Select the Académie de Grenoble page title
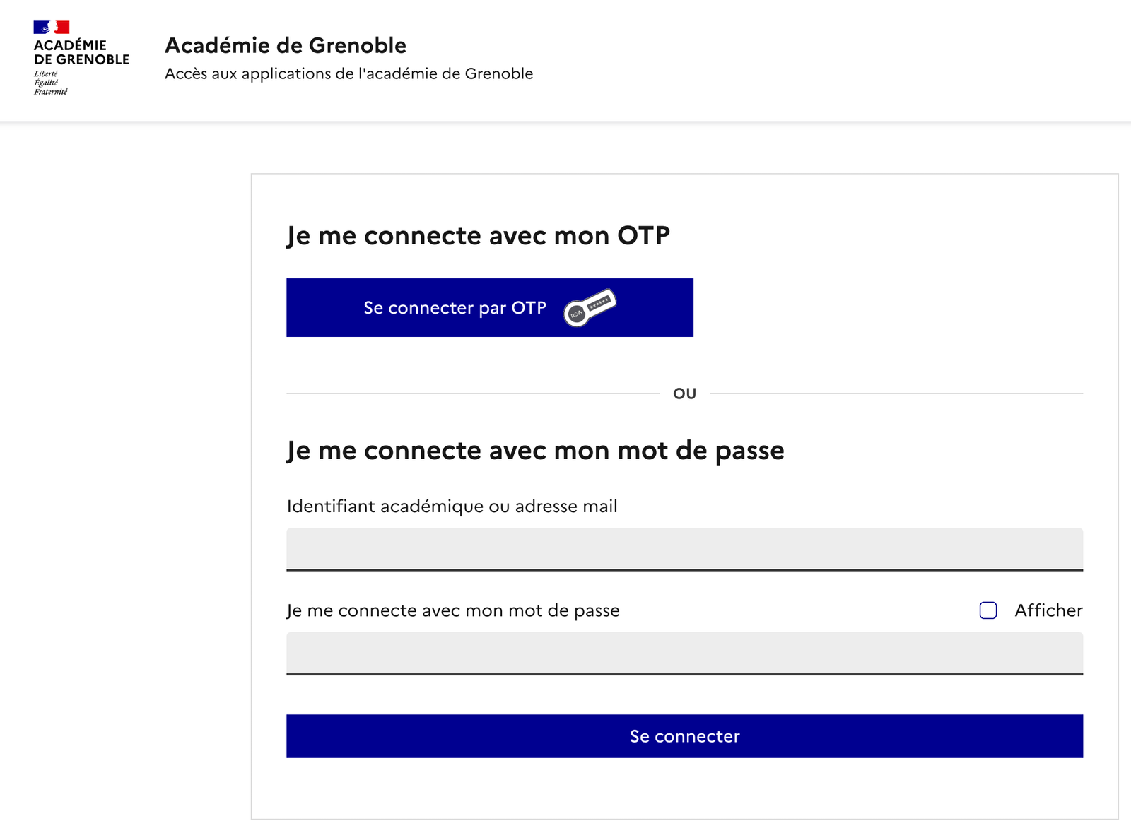Image resolution: width=1131 pixels, height=828 pixels. pos(286,45)
